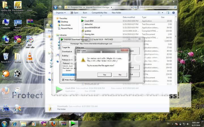Click Yes in the IDMan.exe dialog
Screen dimensions: 204x127
pyautogui.click(x=105, y=75)
